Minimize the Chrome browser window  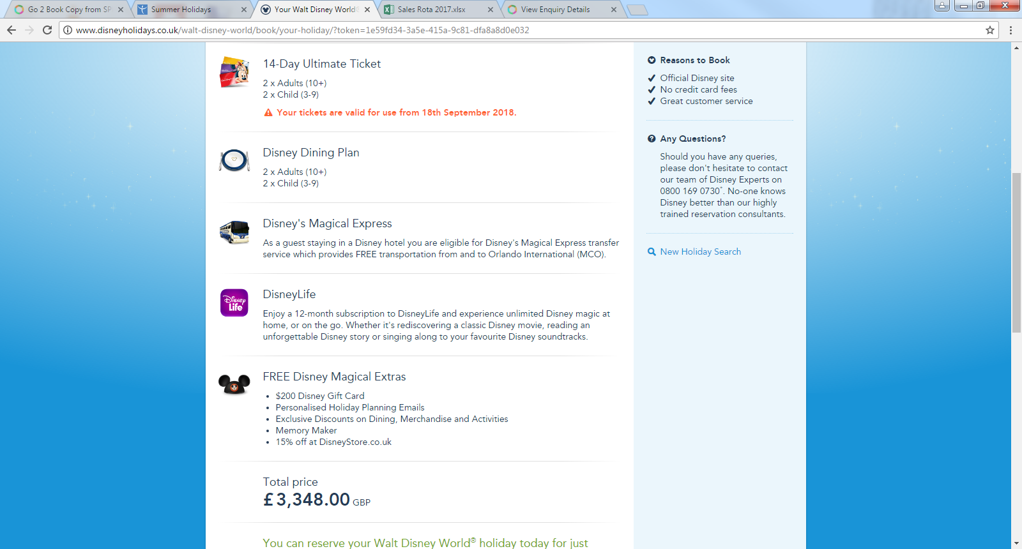point(963,6)
